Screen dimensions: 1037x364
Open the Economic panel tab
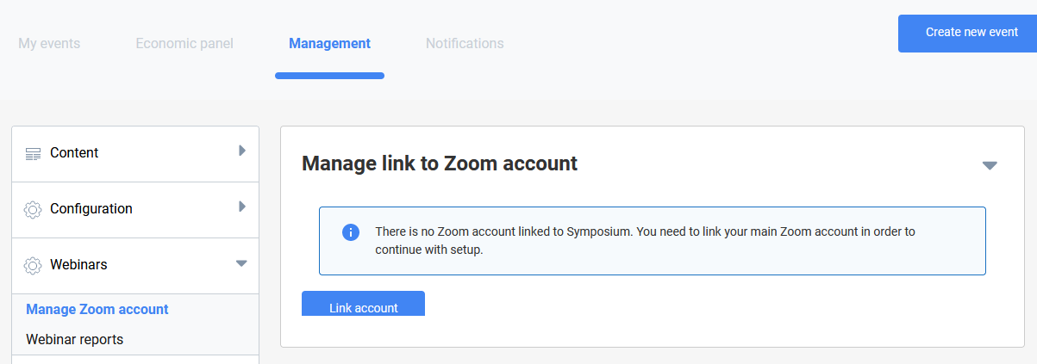click(184, 43)
